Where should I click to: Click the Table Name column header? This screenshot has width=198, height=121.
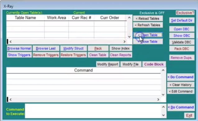pos(25,18)
